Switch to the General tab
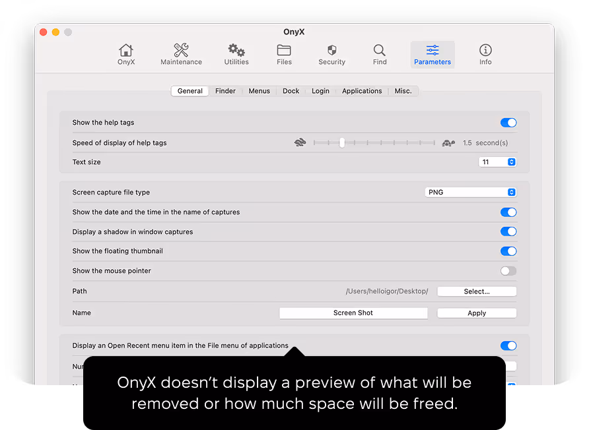 click(x=190, y=91)
